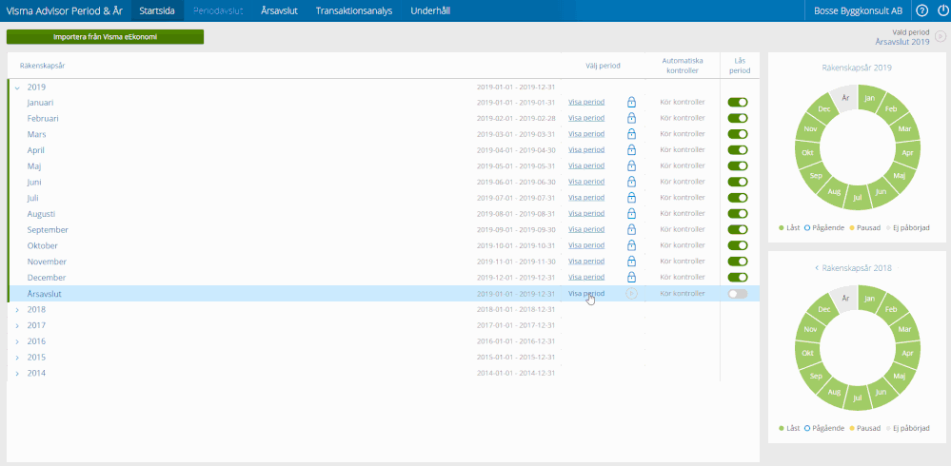Screen dimensions: 951x466
Task: Click the lock icon for Mars
Action: [631, 134]
